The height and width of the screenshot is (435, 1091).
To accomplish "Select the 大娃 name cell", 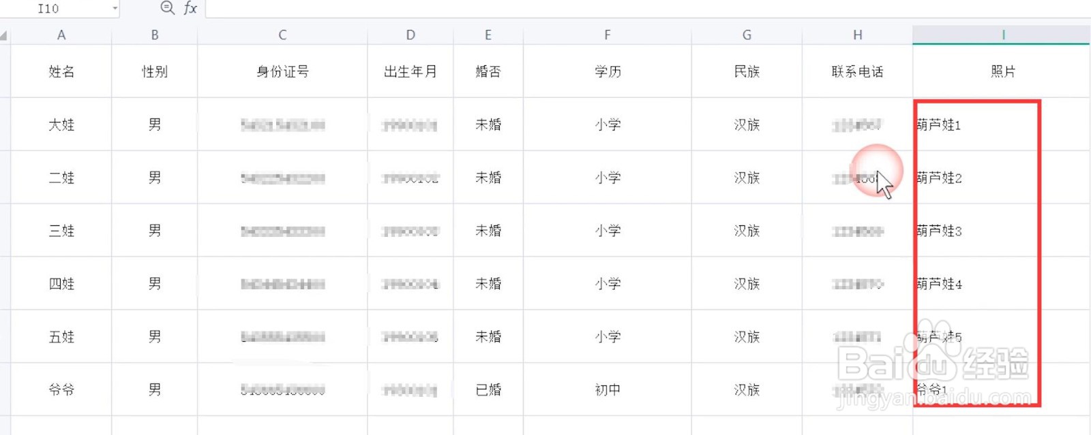I will (61, 125).
